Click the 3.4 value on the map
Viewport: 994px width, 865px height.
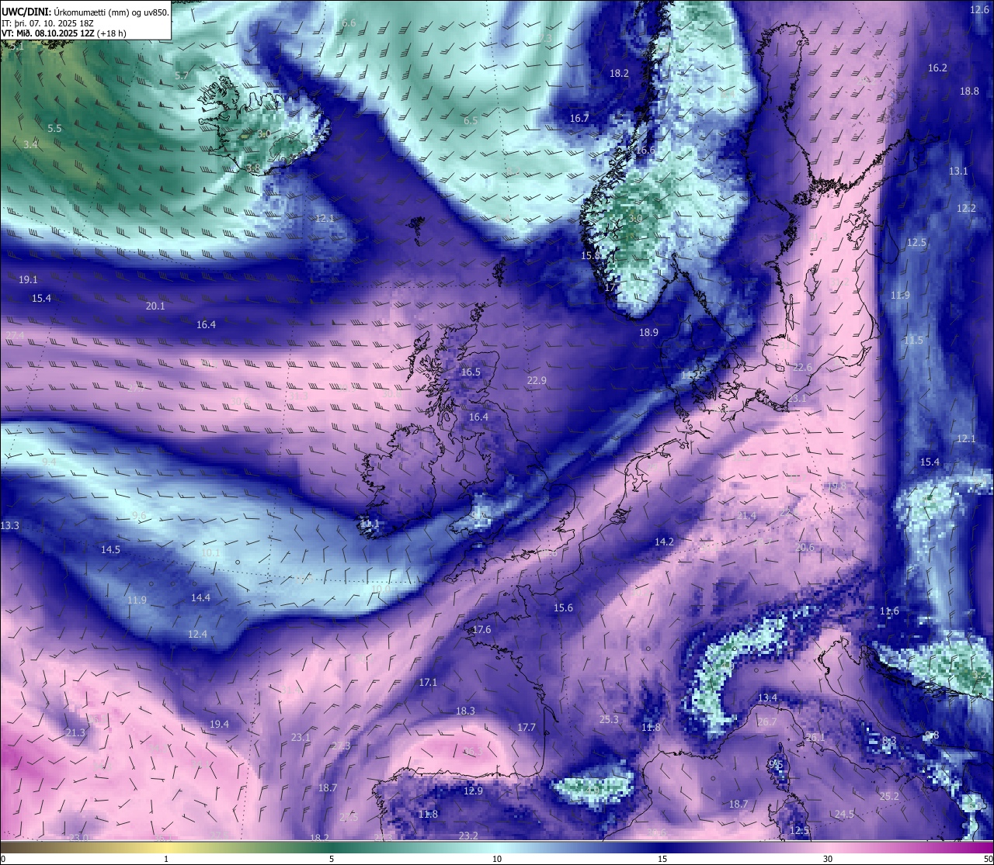[30, 145]
